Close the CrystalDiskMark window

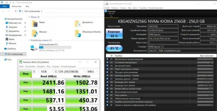[96, 62]
